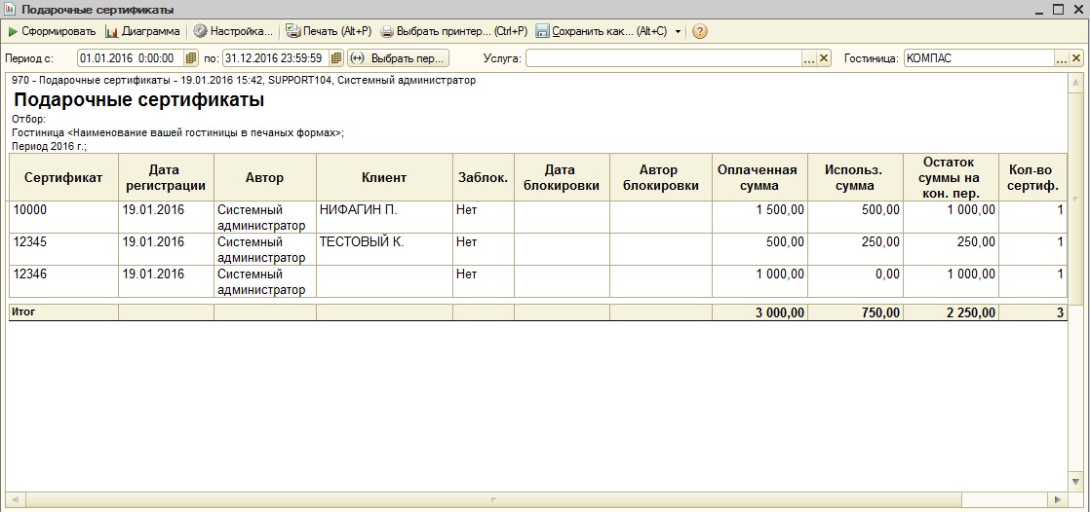Open the Настройка... settings
1090x512 pixels.
[x=233, y=31]
